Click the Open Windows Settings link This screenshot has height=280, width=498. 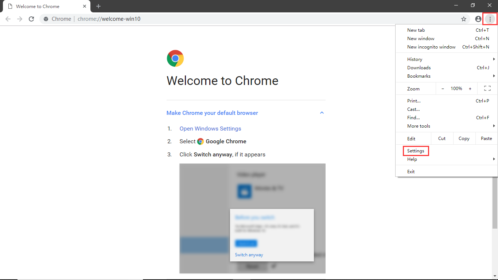210,129
